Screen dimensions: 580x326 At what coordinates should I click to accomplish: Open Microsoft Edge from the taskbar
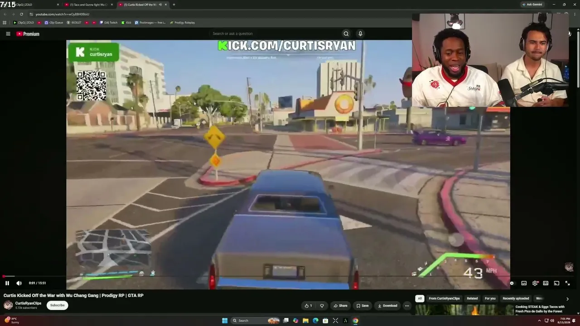(x=315, y=321)
